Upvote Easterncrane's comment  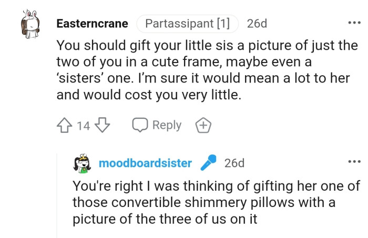63,126
